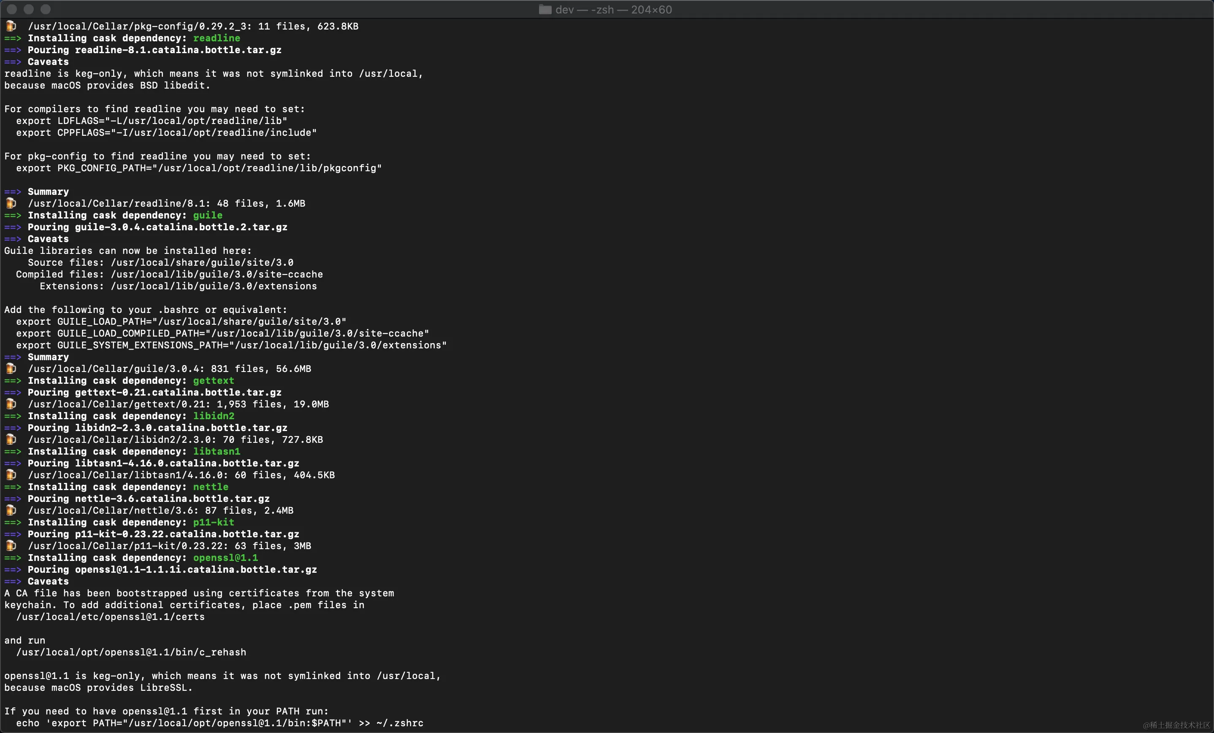Click the green 'libtasn1' dependency name
This screenshot has width=1214, height=733.
pyautogui.click(x=217, y=451)
